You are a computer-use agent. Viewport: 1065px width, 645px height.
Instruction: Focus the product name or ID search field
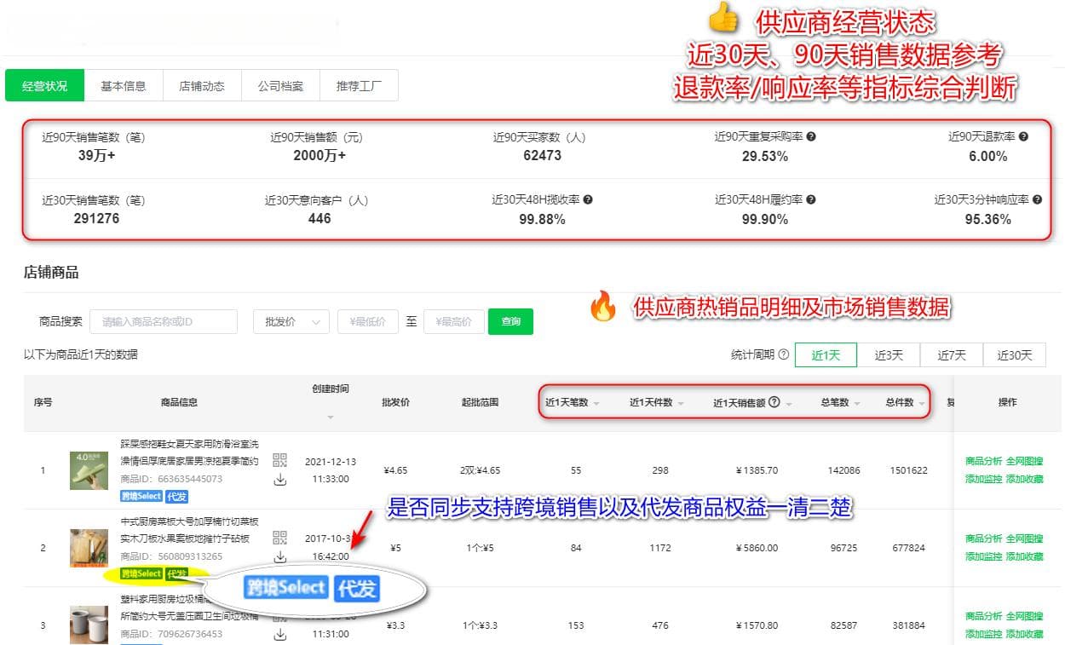164,321
